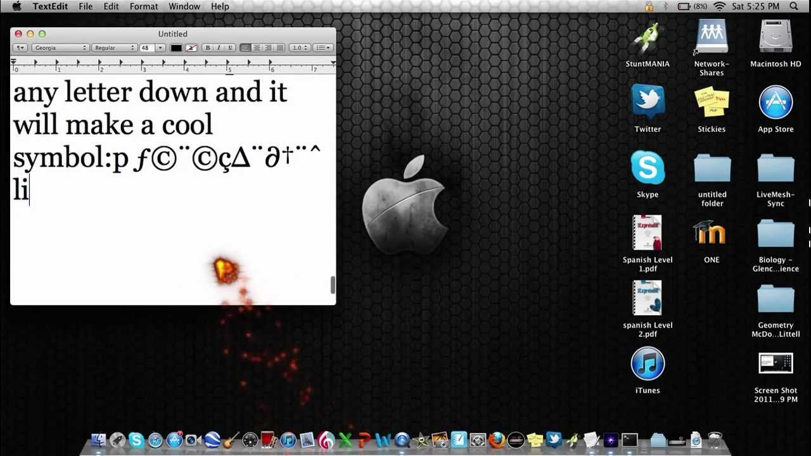Screen dimensions: 811x456
Task: Open Google Earth from the dock
Action: pos(212,440)
